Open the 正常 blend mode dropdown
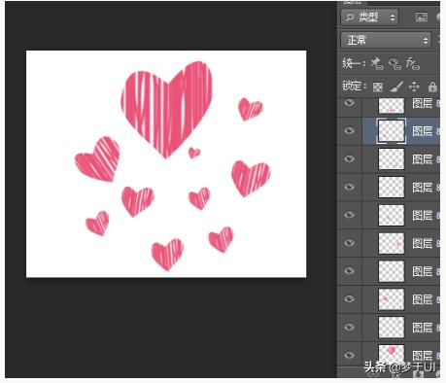Viewport: 446px width, 383px height. pyautogui.click(x=386, y=40)
